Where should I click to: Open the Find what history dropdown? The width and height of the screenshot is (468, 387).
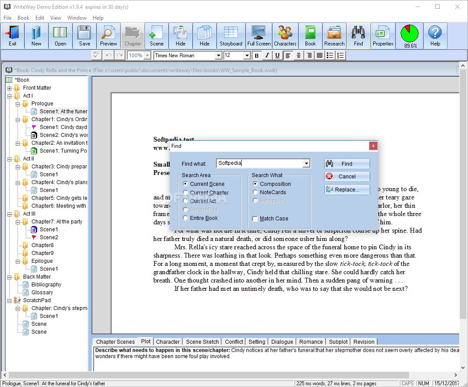click(306, 164)
